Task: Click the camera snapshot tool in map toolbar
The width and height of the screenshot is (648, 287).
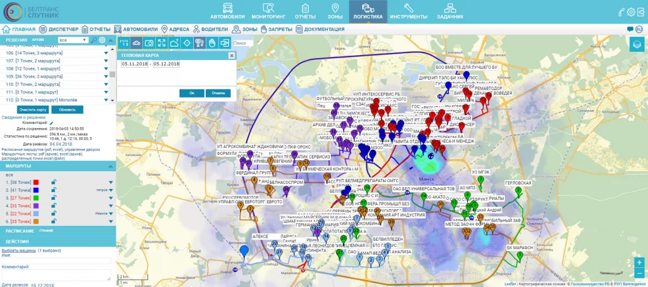Action: coord(149,43)
